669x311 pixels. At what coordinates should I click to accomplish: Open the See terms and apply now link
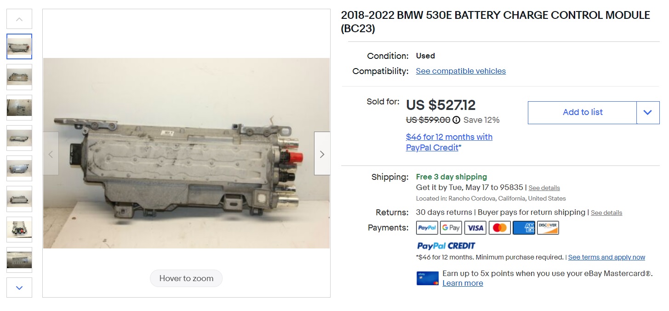[x=606, y=257]
